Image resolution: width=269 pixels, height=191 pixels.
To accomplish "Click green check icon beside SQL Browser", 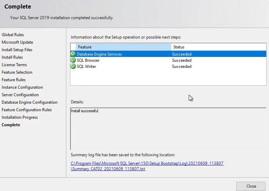I will 73,60.
